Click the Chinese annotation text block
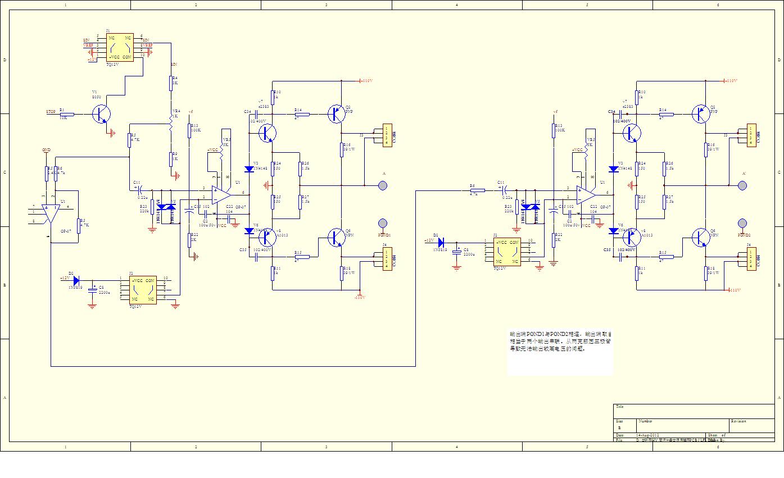784x478 pixels. [x=559, y=342]
